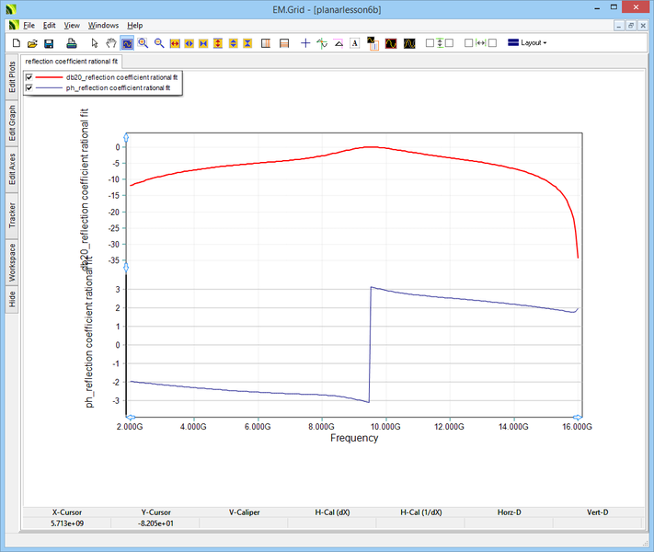Viewport: 654px width, 552px height.
Task: Select the hand pan tool
Action: tap(110, 43)
